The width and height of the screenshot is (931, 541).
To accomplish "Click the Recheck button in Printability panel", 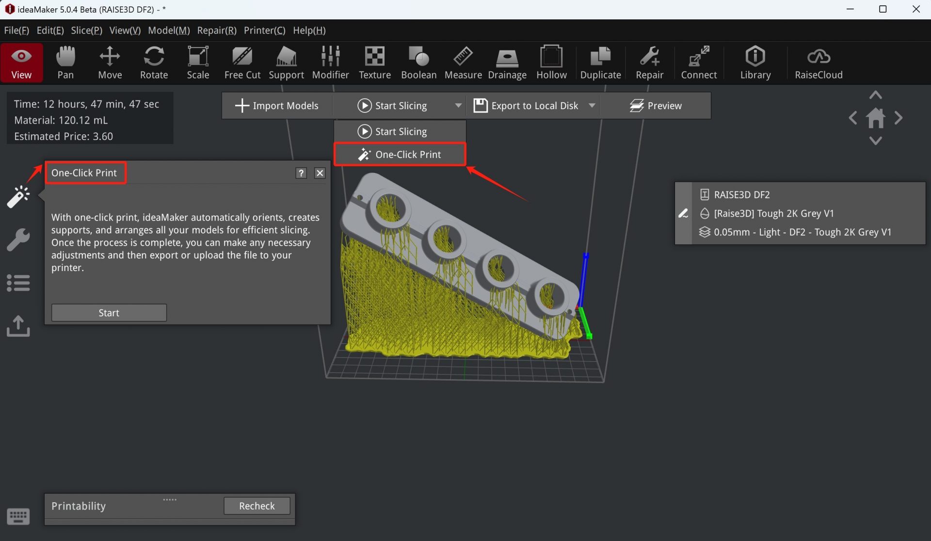I will click(257, 506).
